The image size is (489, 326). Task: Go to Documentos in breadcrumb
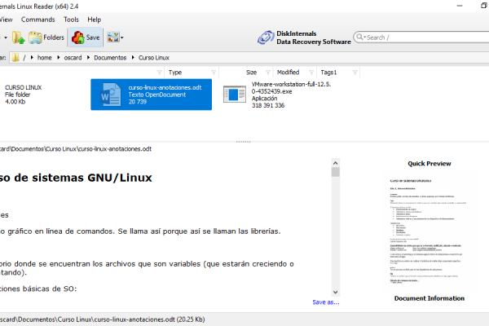pos(110,58)
